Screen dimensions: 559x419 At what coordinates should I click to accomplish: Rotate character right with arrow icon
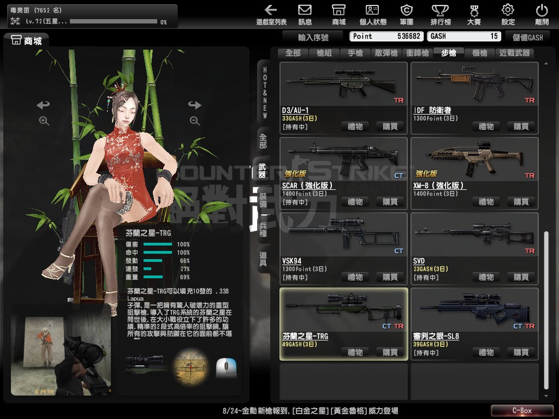195,105
